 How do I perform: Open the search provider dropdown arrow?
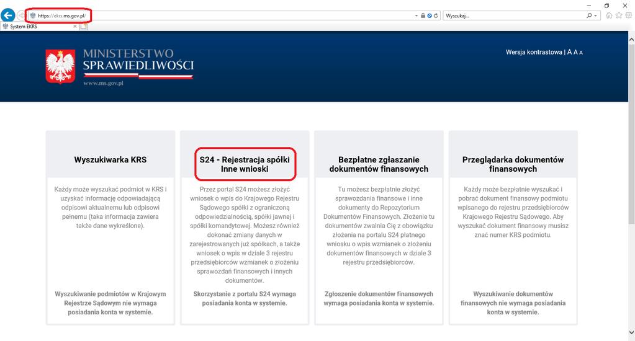pyautogui.click(x=595, y=15)
